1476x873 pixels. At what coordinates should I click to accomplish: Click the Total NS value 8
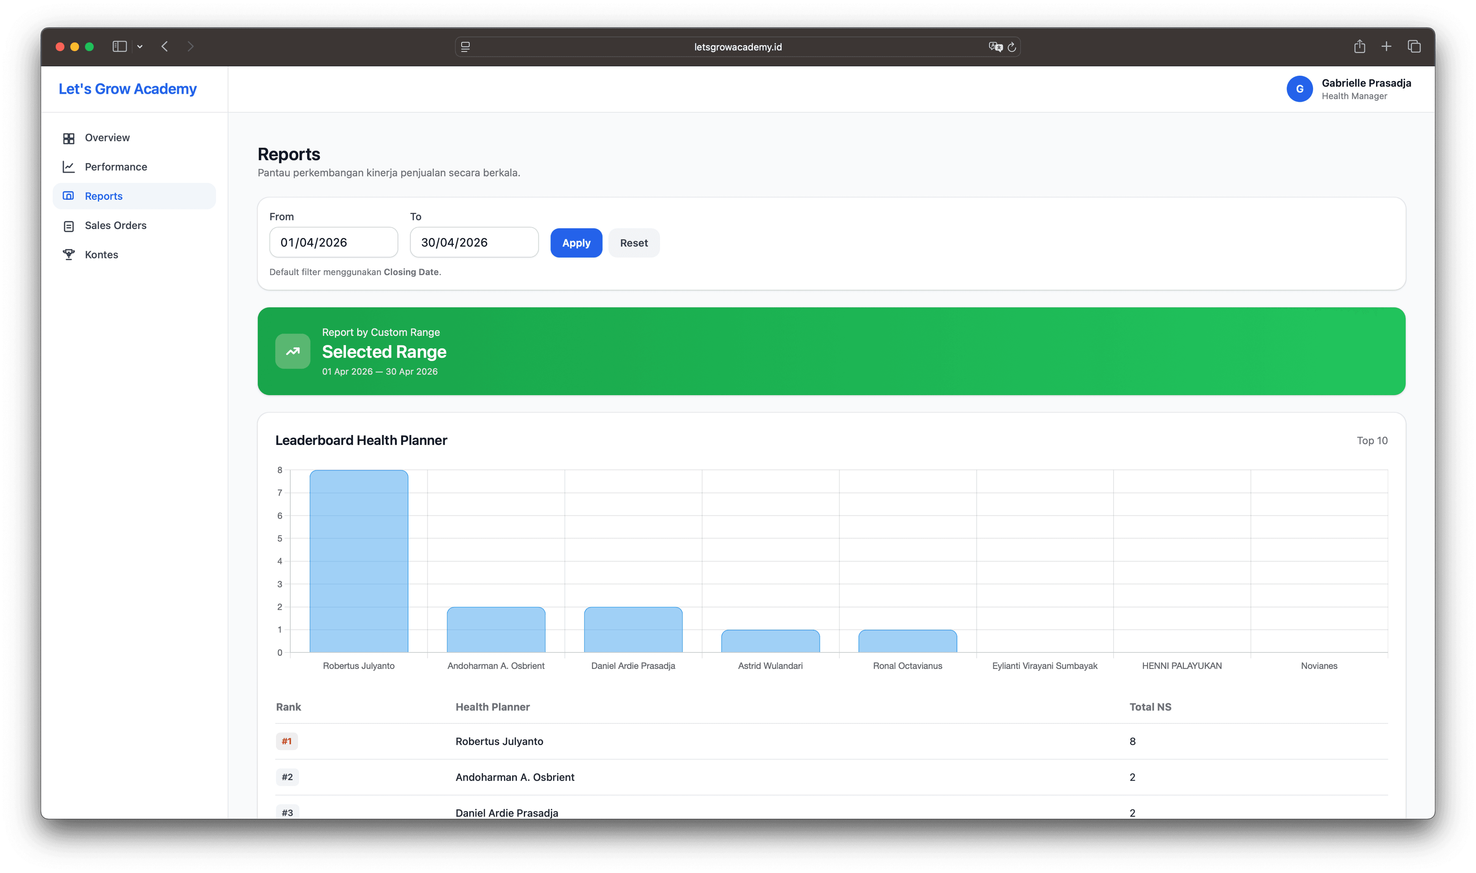click(1132, 741)
